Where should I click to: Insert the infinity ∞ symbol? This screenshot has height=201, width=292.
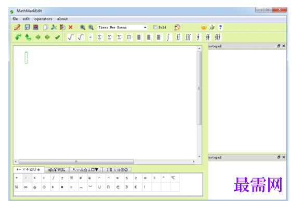[x=25, y=187]
